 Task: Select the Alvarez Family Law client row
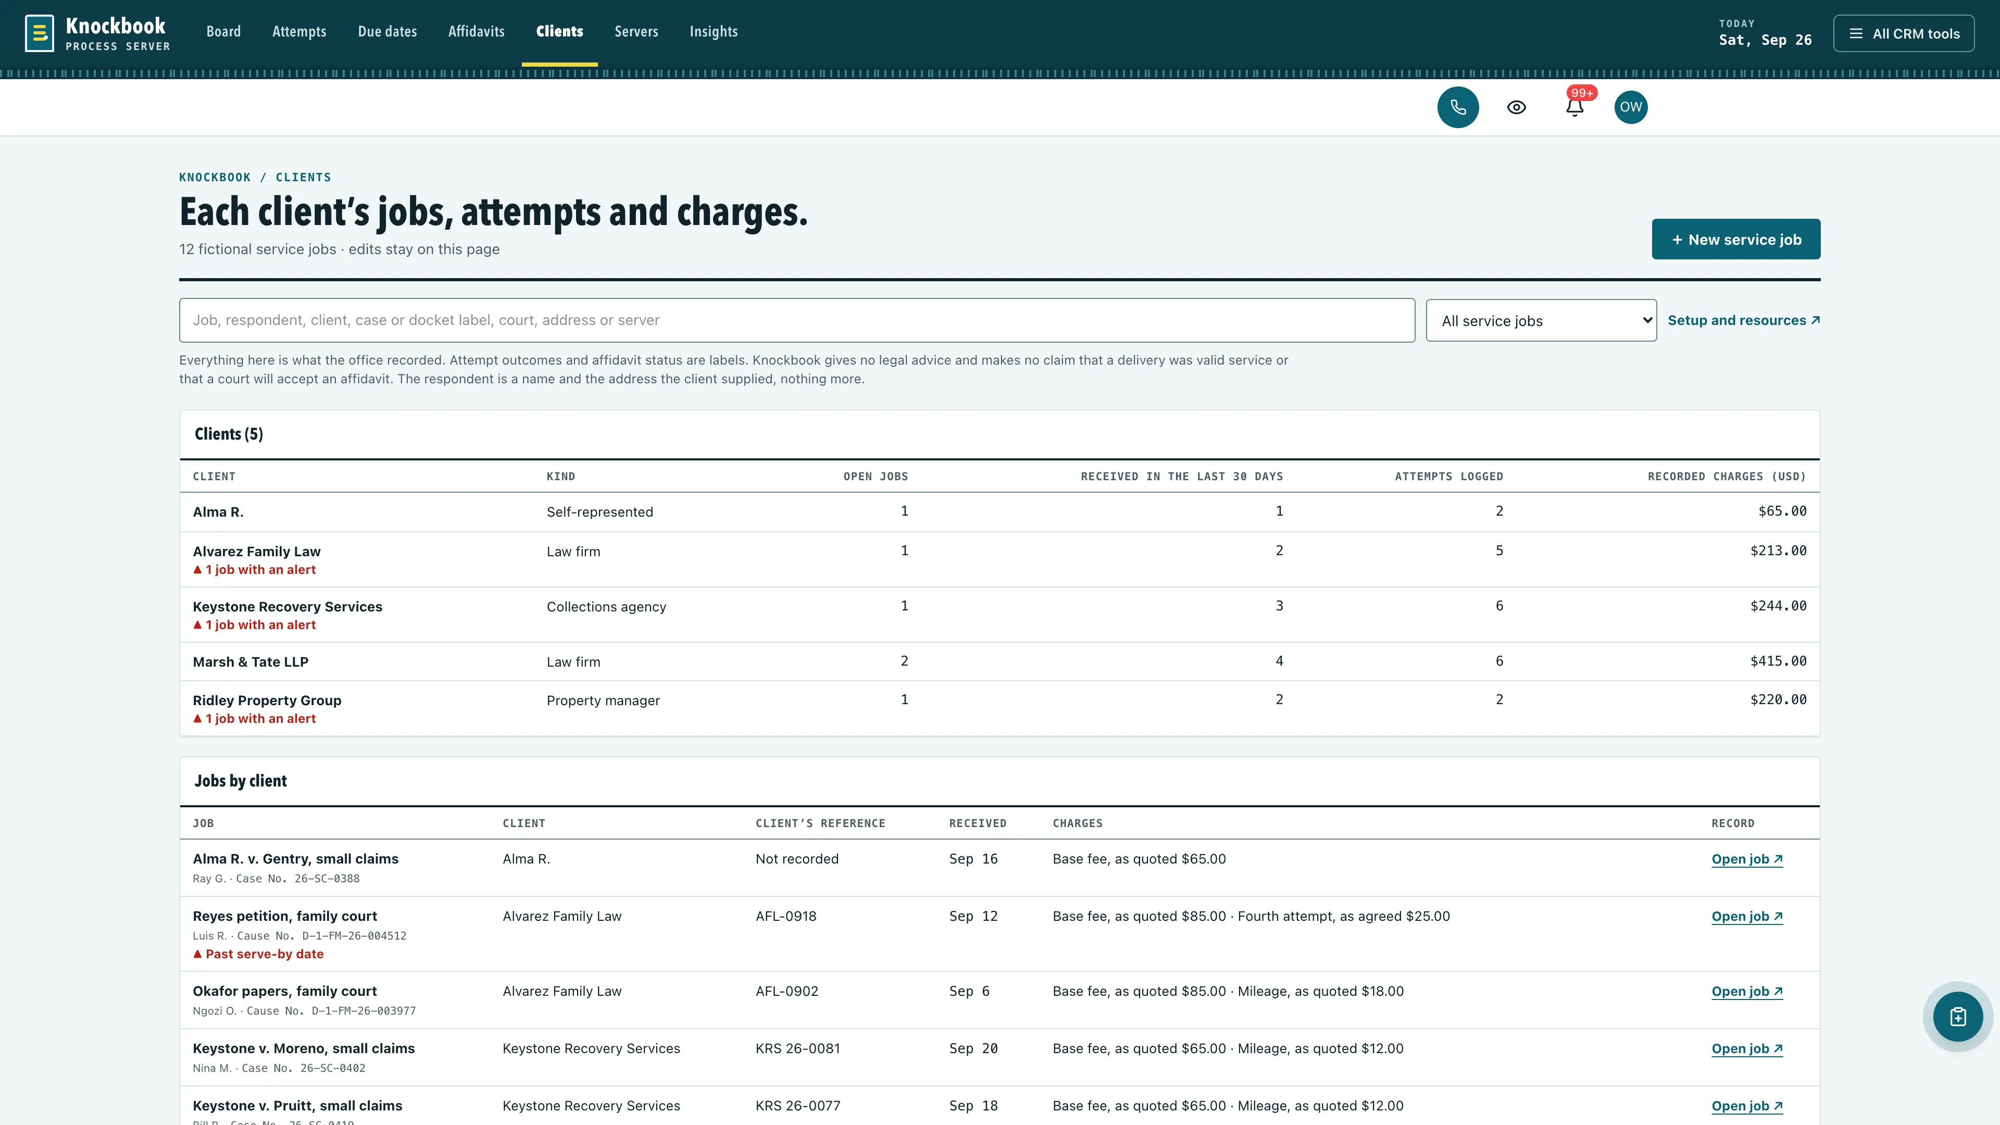[999, 559]
